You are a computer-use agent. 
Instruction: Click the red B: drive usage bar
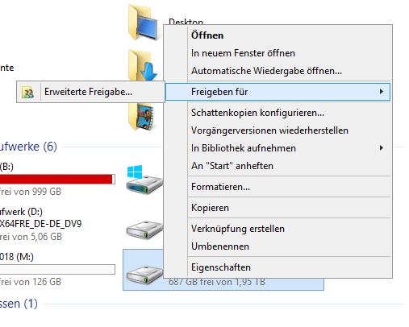point(57,179)
